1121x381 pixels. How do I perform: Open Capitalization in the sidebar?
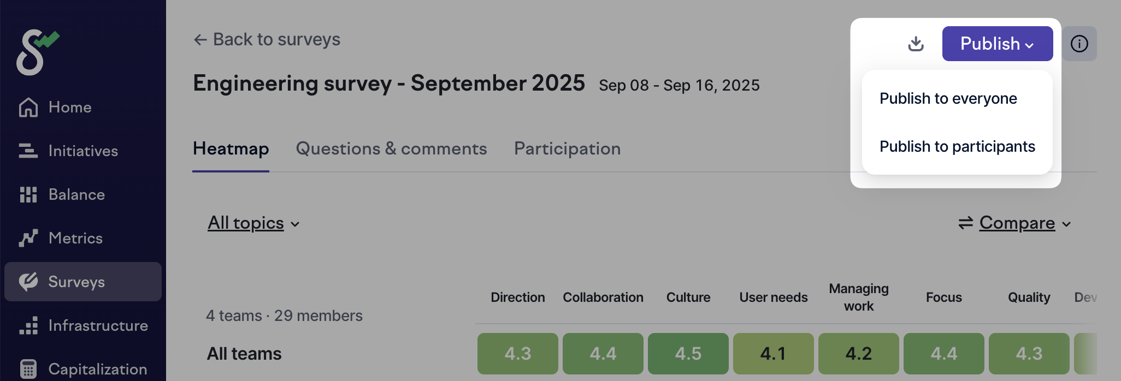point(97,370)
